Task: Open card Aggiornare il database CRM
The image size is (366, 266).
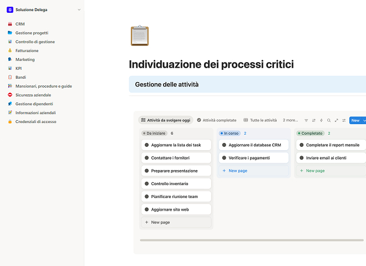Action: pyautogui.click(x=254, y=145)
